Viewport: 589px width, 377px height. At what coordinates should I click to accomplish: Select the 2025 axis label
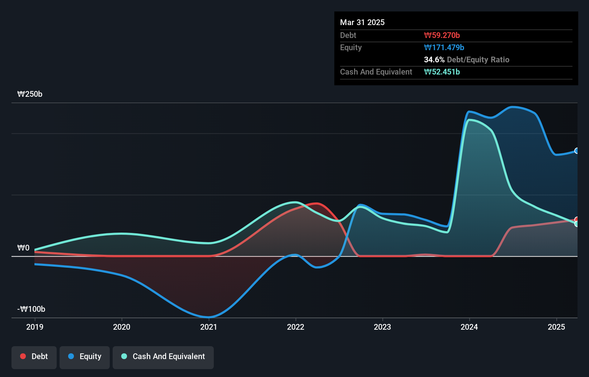tap(556, 326)
